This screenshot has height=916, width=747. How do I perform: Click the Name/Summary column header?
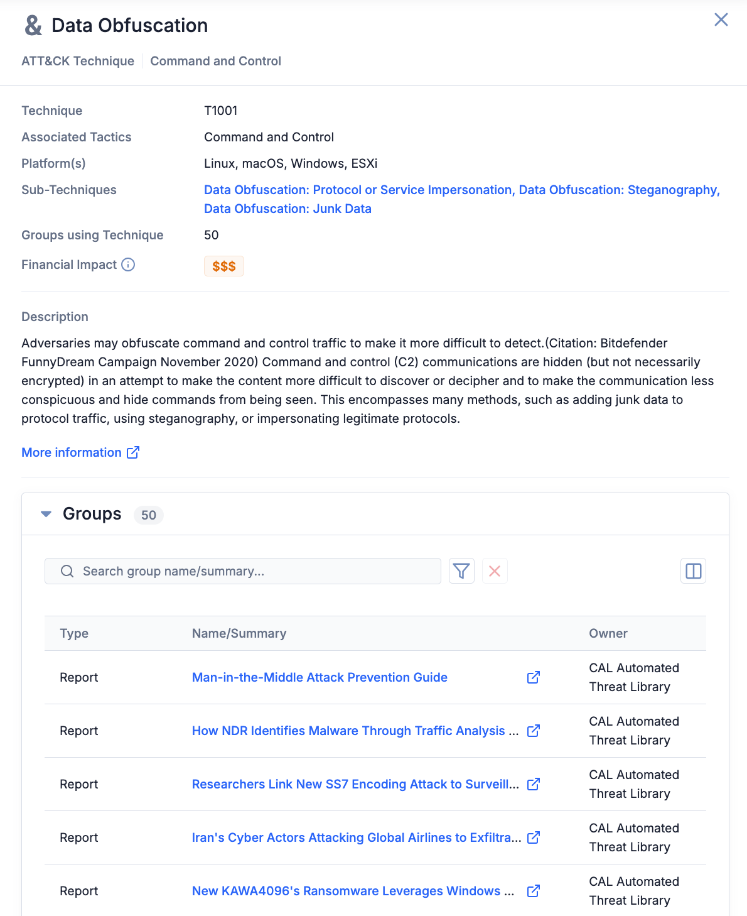pyautogui.click(x=239, y=633)
